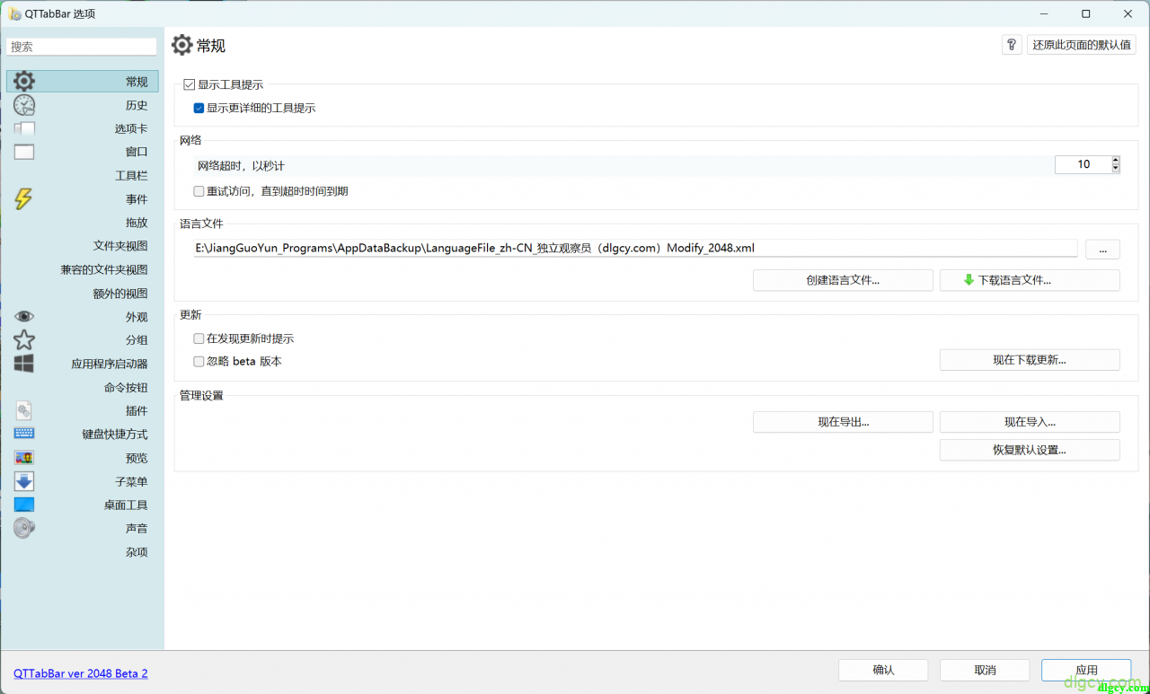Increase network timeout with up arrow
1150x694 pixels.
[1116, 160]
